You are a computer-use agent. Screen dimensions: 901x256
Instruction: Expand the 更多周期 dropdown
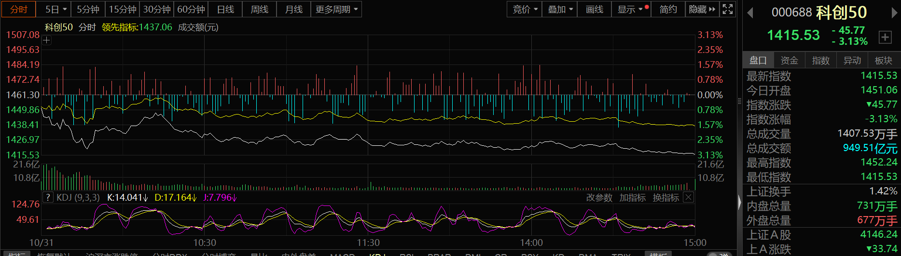(x=336, y=9)
